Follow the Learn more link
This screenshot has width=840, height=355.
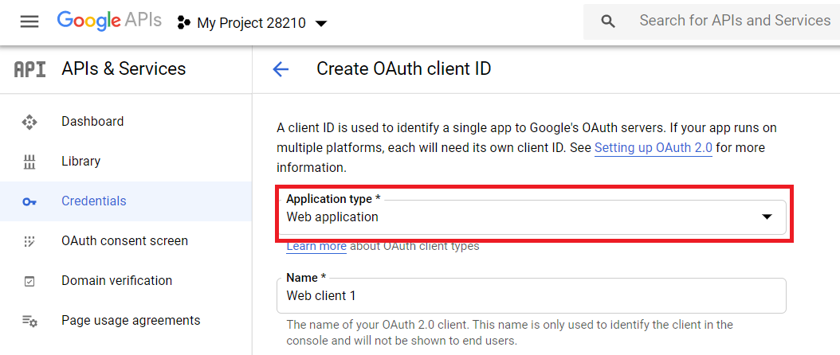pos(316,247)
